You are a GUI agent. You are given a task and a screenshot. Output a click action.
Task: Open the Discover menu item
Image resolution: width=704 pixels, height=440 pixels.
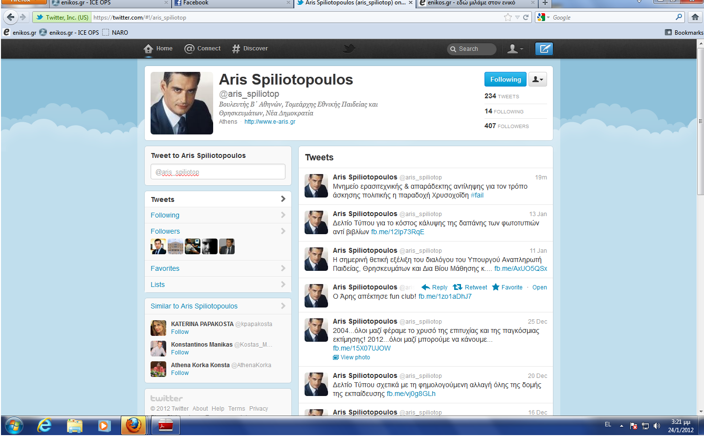(250, 48)
